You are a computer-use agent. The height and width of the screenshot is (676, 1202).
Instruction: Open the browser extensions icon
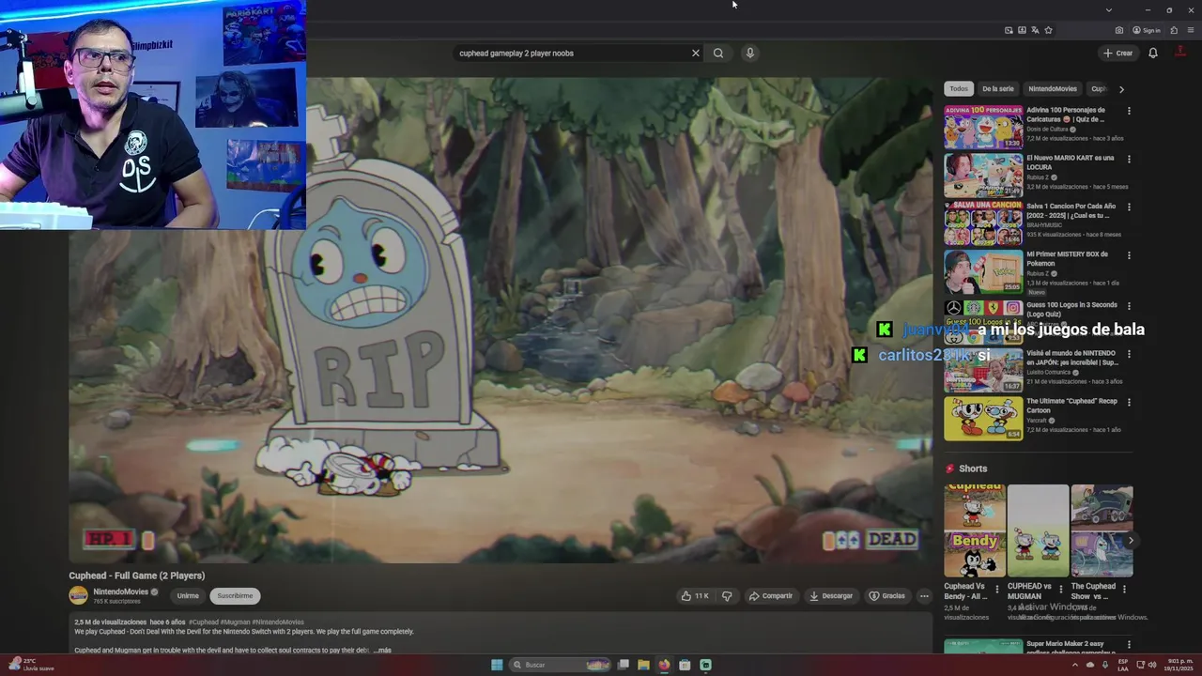point(1174,30)
